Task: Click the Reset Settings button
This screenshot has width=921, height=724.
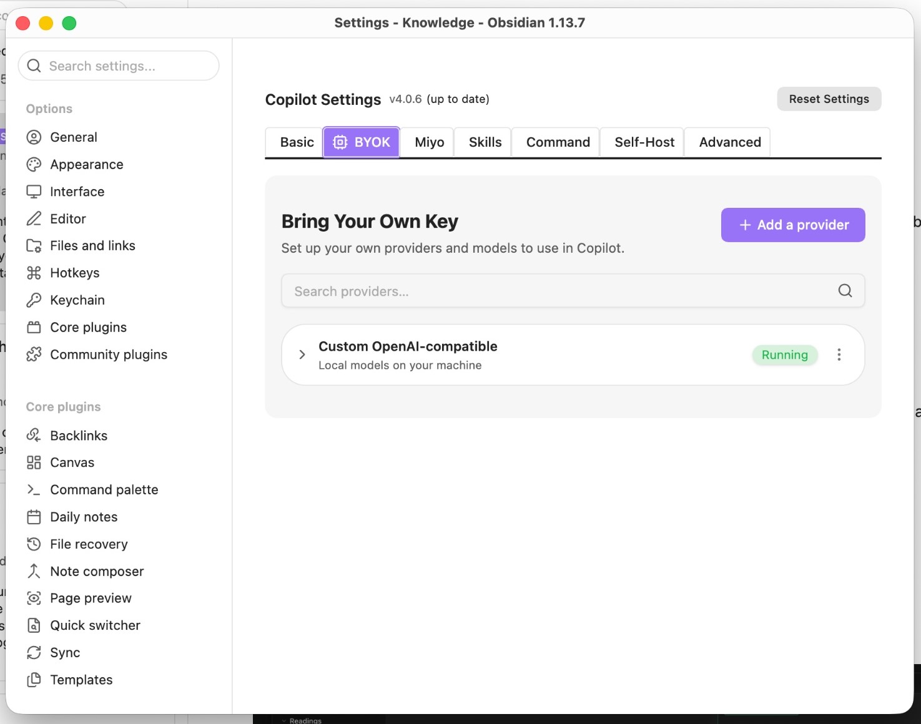Action: 829,99
